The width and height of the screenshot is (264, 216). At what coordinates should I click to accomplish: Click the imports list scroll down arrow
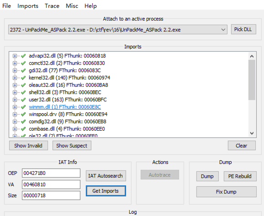pos(252,133)
